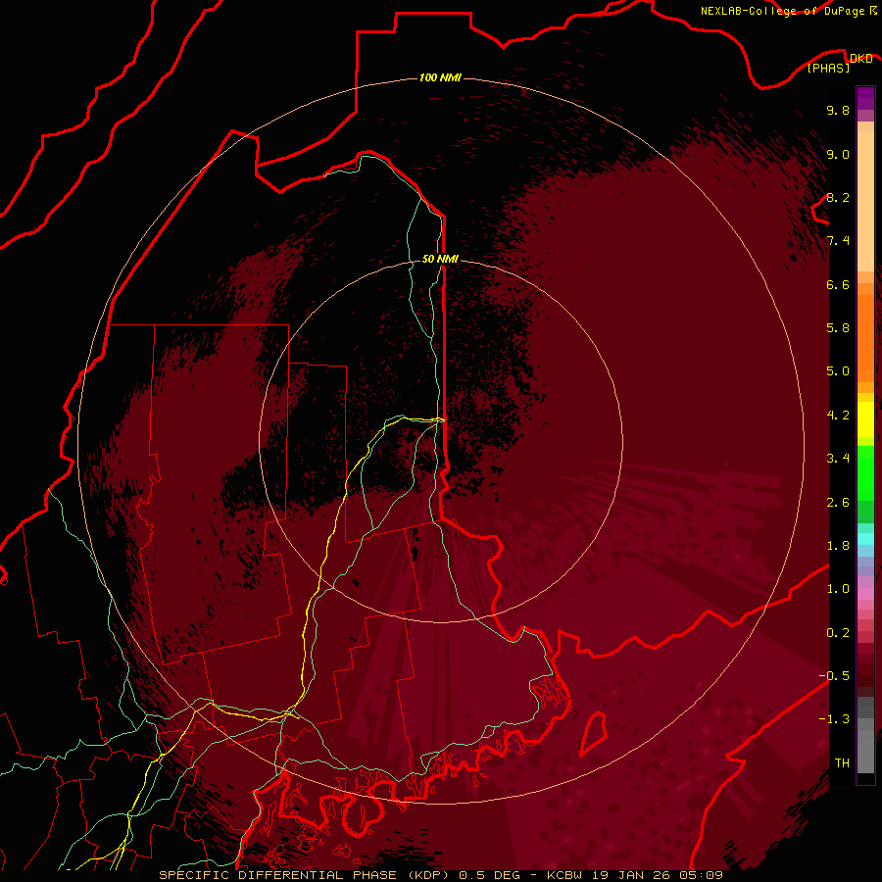Viewport: 882px width, 882px height.
Task: Click the 5.0 scale value
Action: (x=838, y=371)
